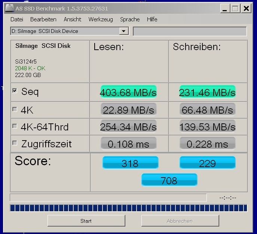Enable the Zugriffszeit test checkbox
Image resolution: width=257 pixels, height=234 pixels.
(x=15, y=143)
